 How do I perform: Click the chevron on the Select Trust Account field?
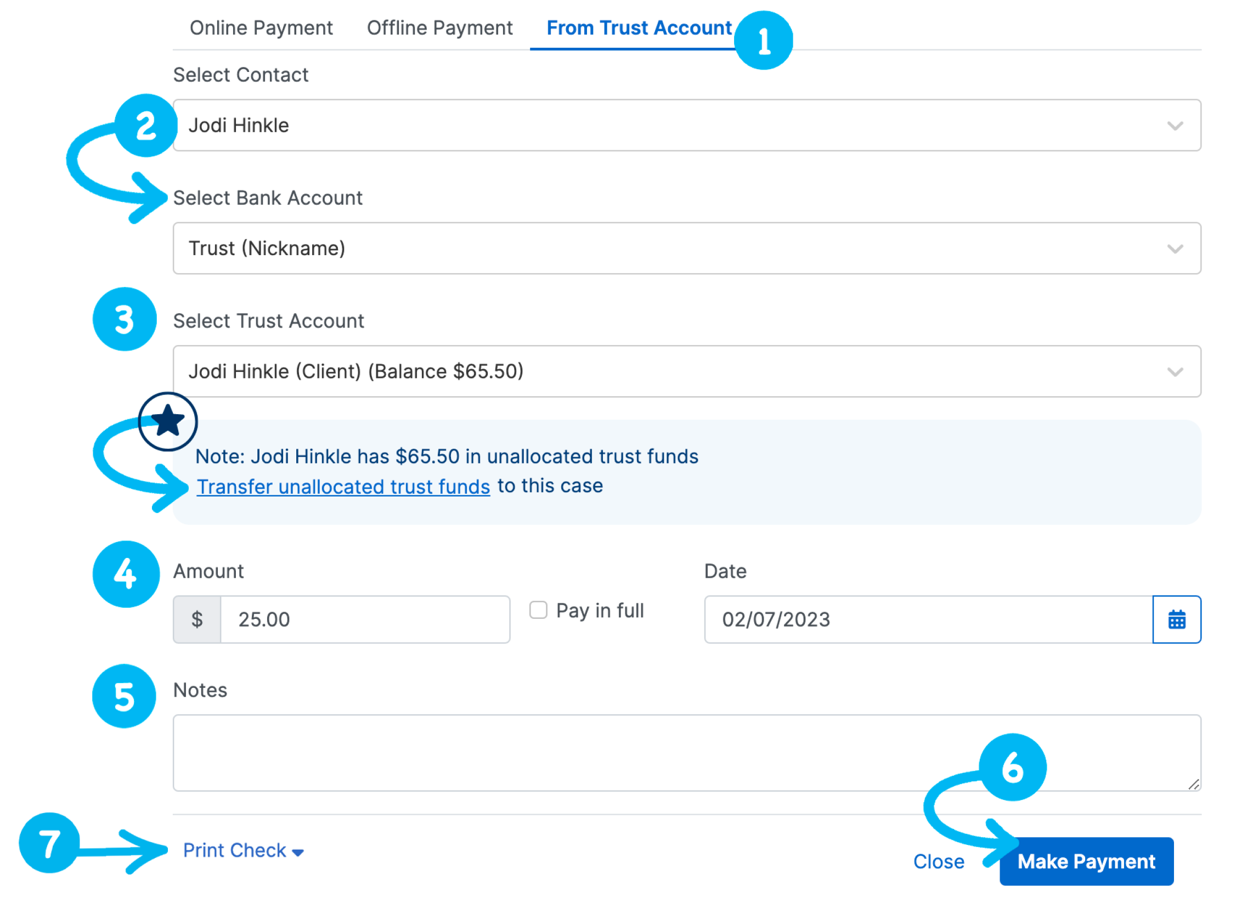click(1176, 371)
